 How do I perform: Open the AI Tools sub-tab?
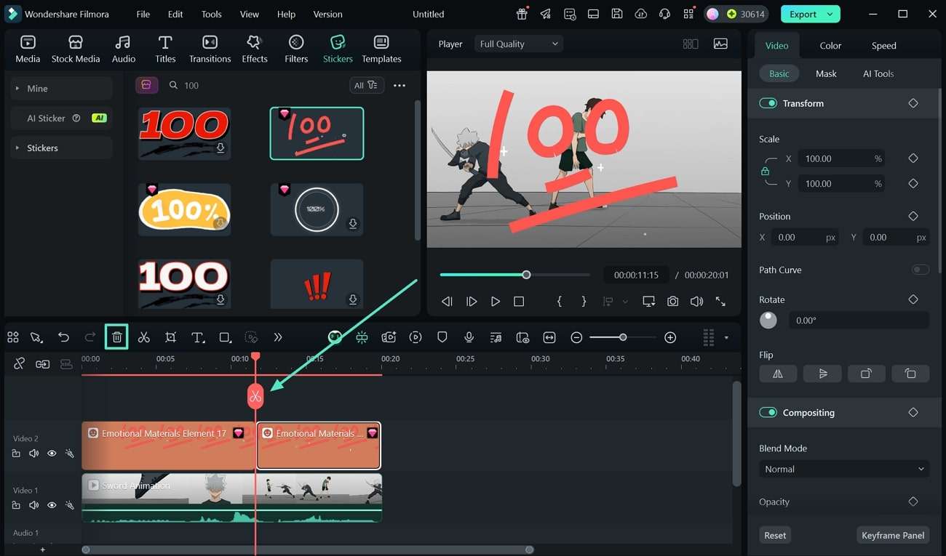click(x=878, y=73)
